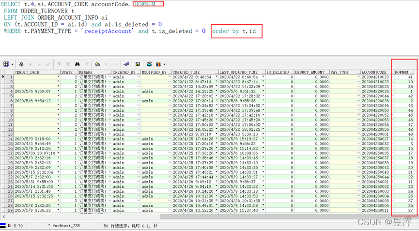Click the IS_DELETED column header

click(279, 72)
